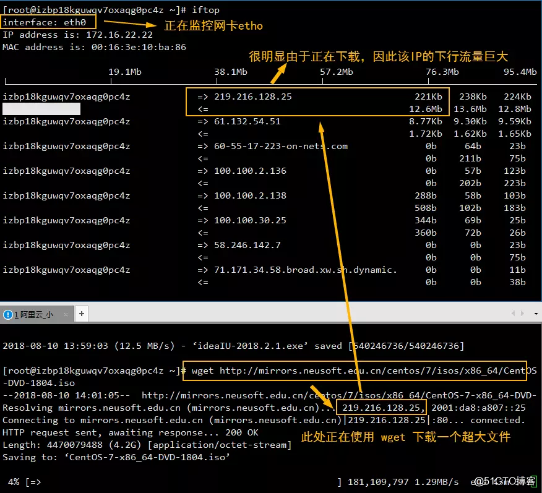Select host 100.100.30.25 entry
The image size is (542, 493).
(x=250, y=220)
